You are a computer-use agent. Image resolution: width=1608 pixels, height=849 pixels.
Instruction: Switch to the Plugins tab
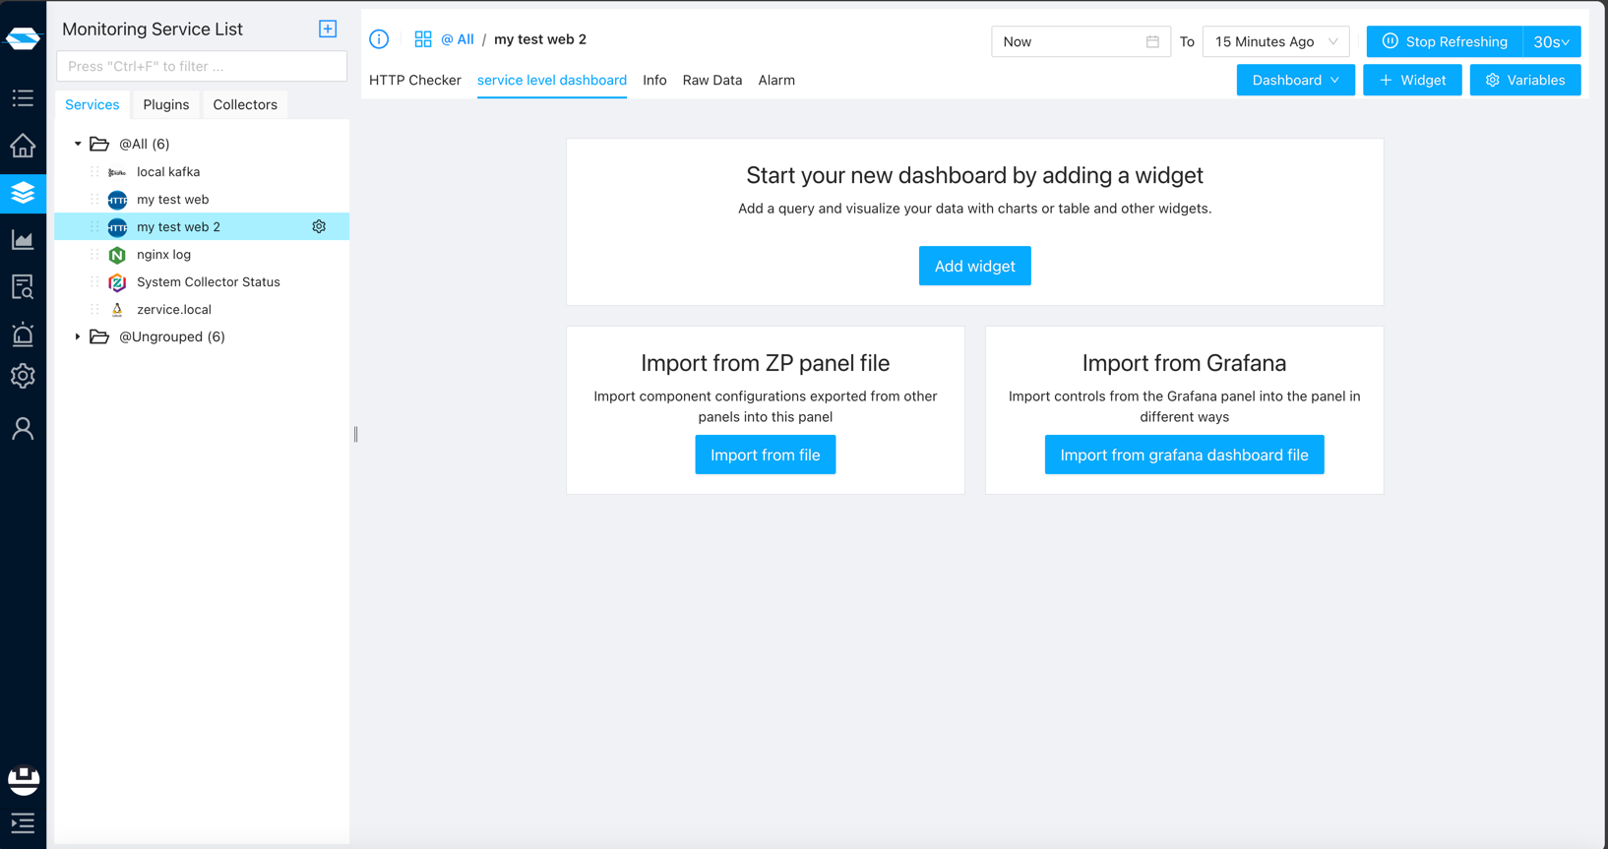(165, 104)
